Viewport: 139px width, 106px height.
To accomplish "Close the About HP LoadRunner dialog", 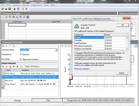I will 127,18.
